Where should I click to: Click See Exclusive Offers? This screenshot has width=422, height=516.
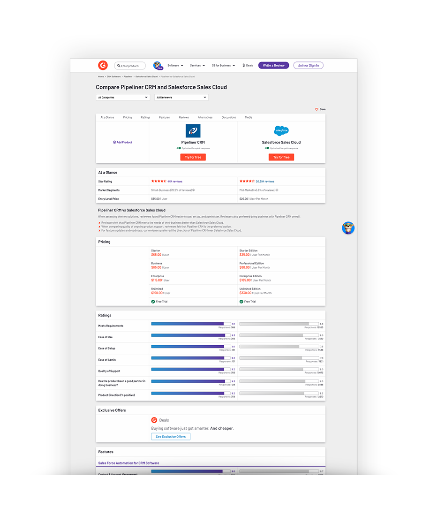click(x=170, y=436)
